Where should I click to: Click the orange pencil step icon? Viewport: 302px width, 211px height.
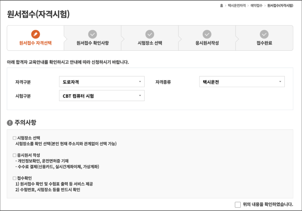tap(35, 34)
